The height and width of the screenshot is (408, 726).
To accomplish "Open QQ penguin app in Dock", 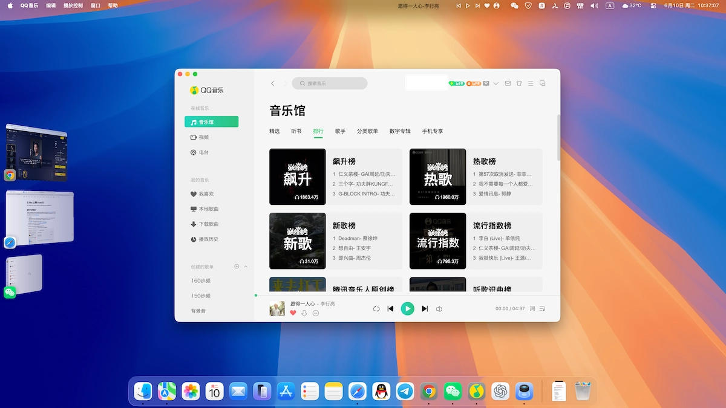I will pos(381,391).
